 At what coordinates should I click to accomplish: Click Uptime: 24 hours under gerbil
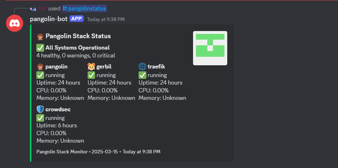tap(109, 83)
